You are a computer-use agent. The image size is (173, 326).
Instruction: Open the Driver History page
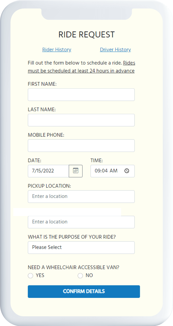(x=115, y=50)
